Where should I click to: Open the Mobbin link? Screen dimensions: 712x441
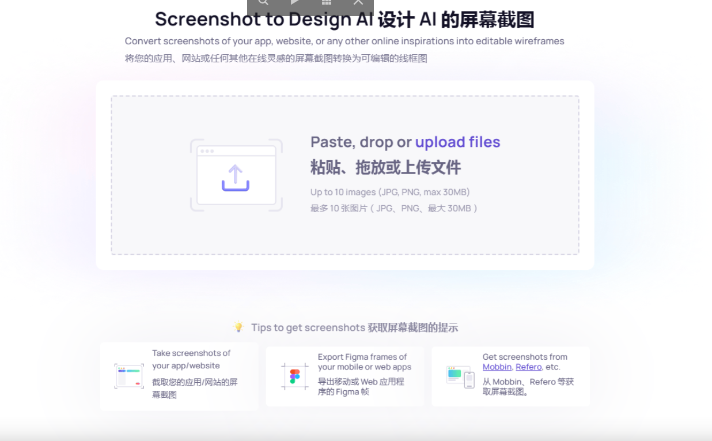tap(497, 367)
